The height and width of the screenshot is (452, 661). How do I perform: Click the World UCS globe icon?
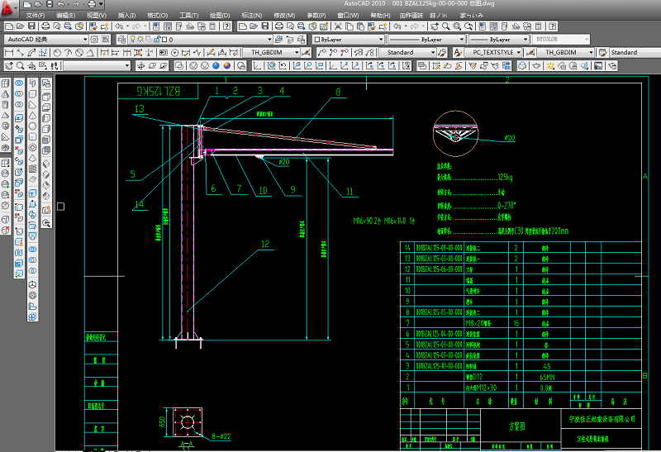272,65
